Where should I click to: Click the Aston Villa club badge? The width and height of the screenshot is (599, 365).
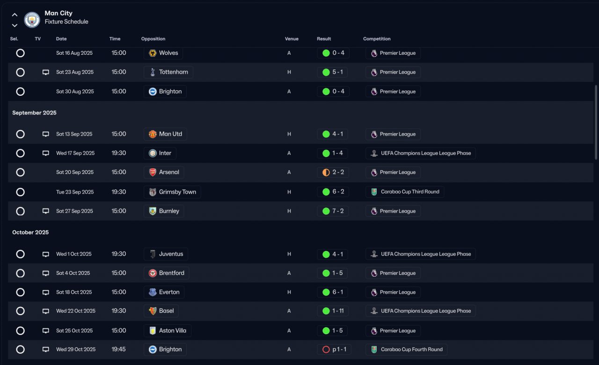pos(153,331)
